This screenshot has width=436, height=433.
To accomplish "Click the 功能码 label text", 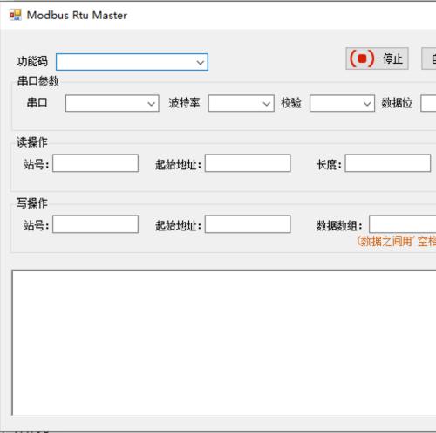I will click(32, 62).
